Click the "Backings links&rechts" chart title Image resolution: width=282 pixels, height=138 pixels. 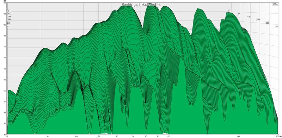click(x=141, y=5)
